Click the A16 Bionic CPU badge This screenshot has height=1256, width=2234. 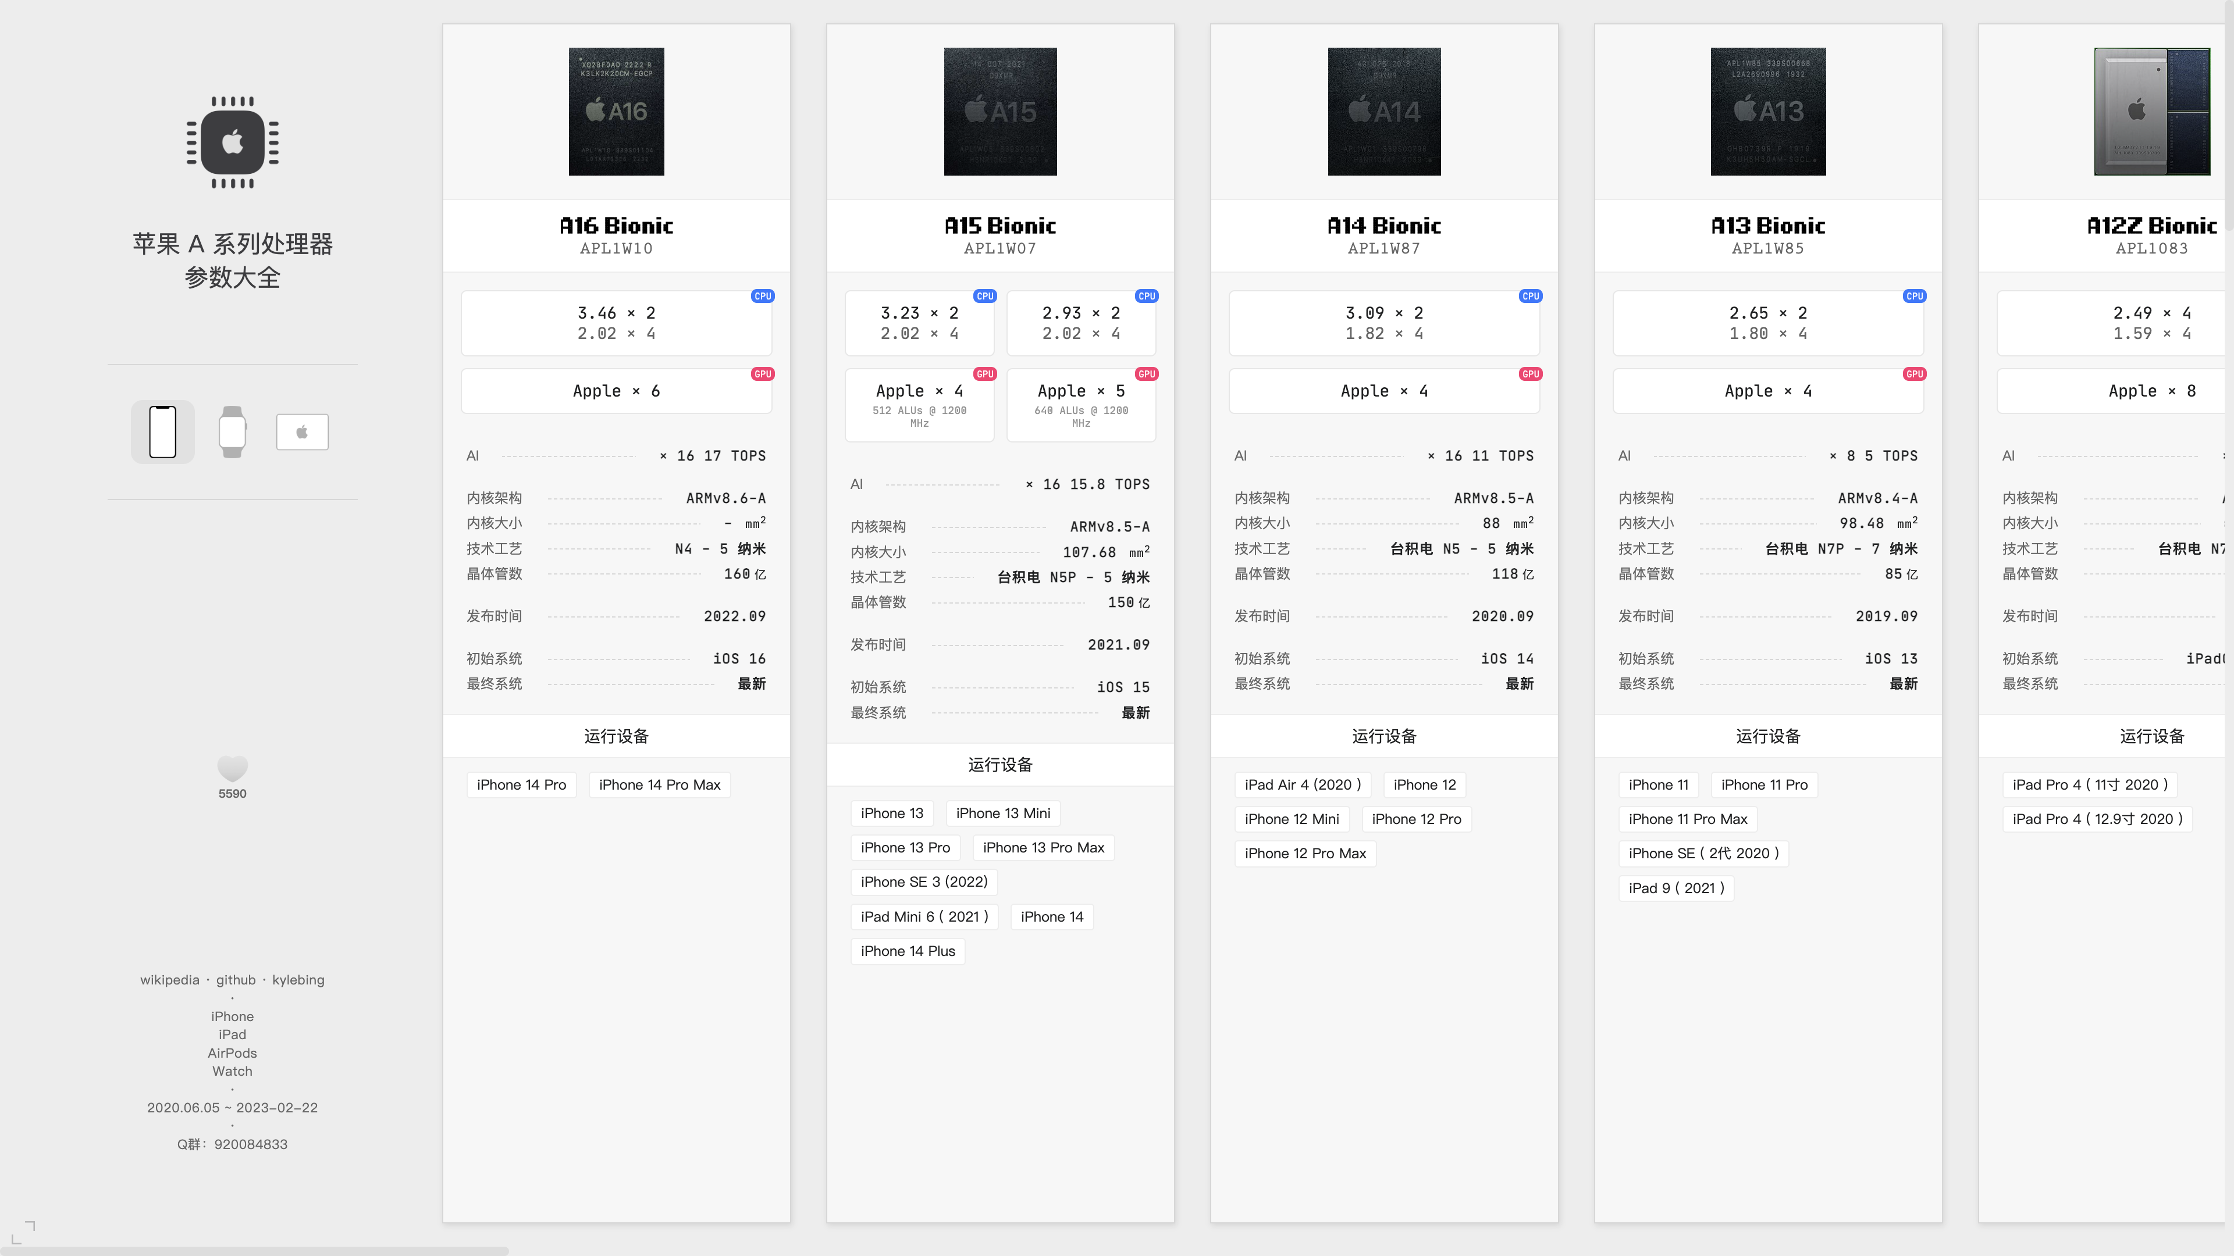click(x=762, y=297)
